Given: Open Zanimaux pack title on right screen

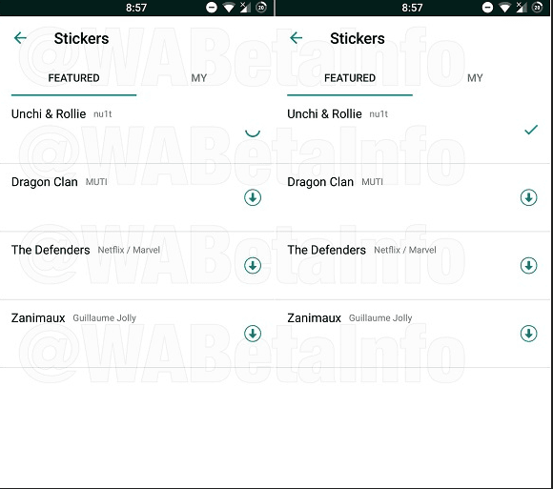Looking at the screenshot, I should tap(315, 318).
